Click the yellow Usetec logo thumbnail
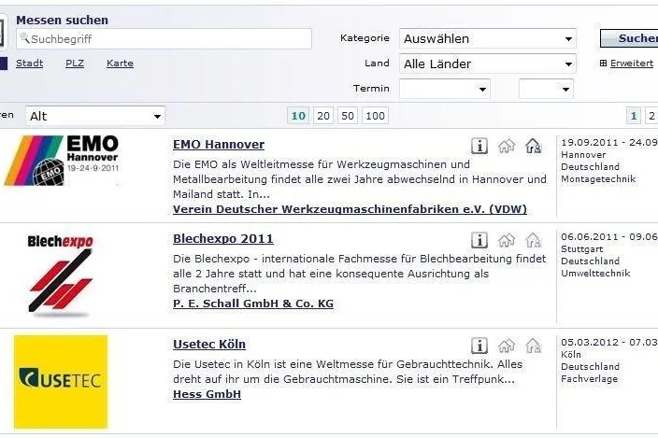This screenshot has width=658, height=438. click(x=61, y=382)
